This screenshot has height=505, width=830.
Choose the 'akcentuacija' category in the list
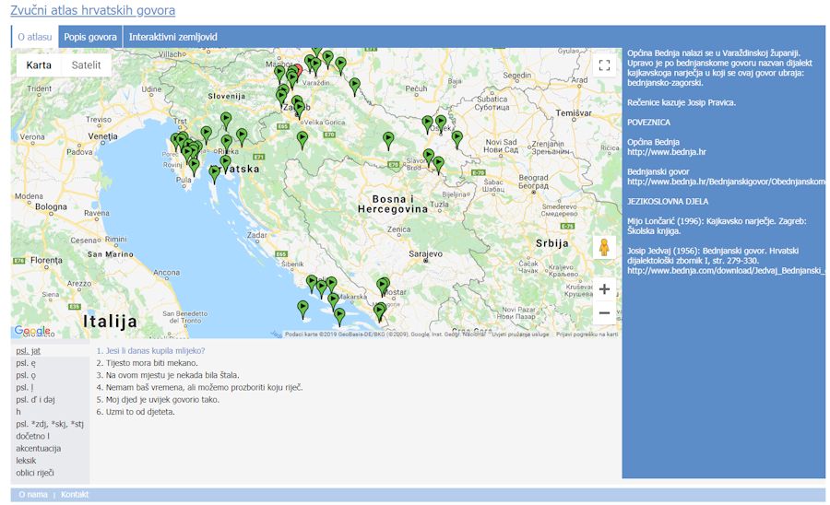click(38, 448)
